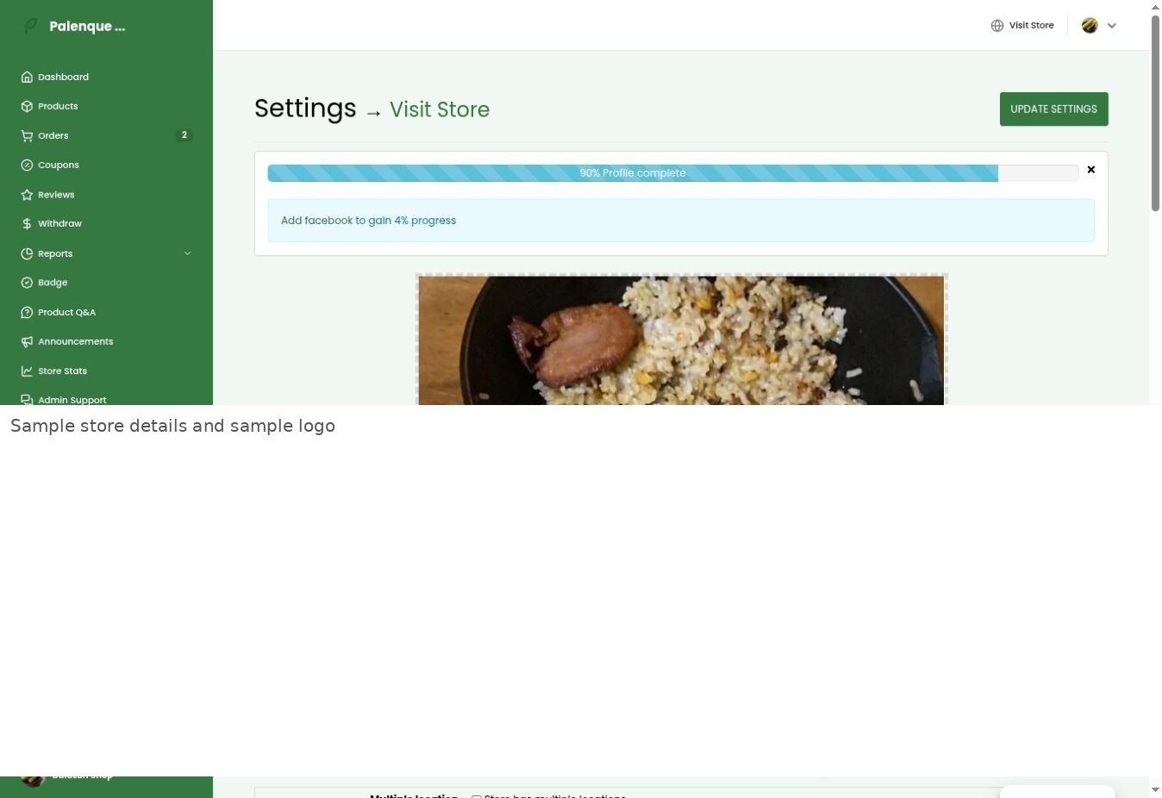Go to Coupons in the sidebar
1162x798 pixels.
59,165
